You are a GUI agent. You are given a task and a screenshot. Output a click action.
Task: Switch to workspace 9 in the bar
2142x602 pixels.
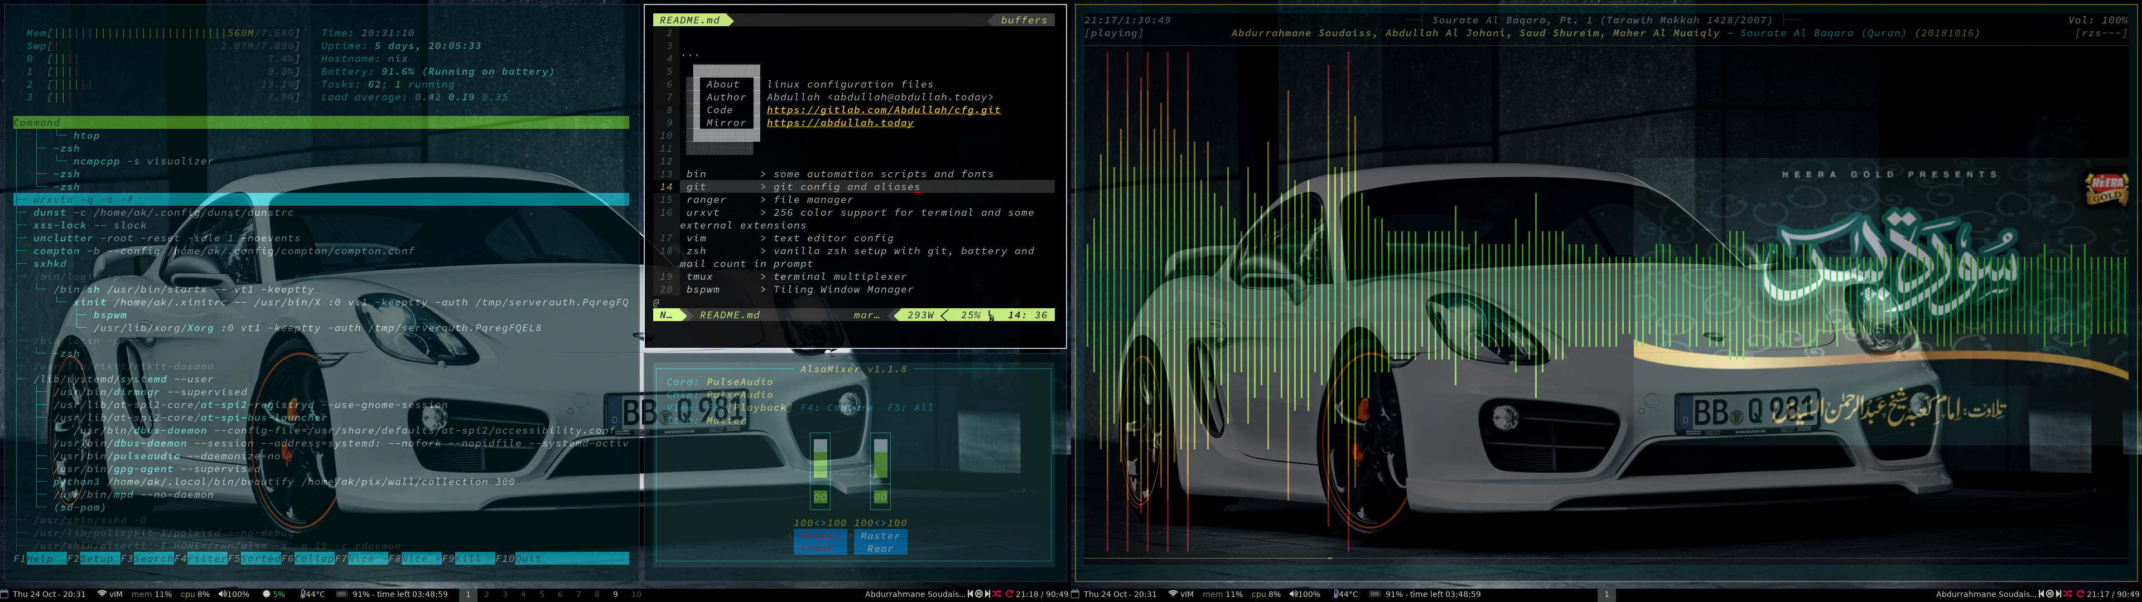click(615, 595)
